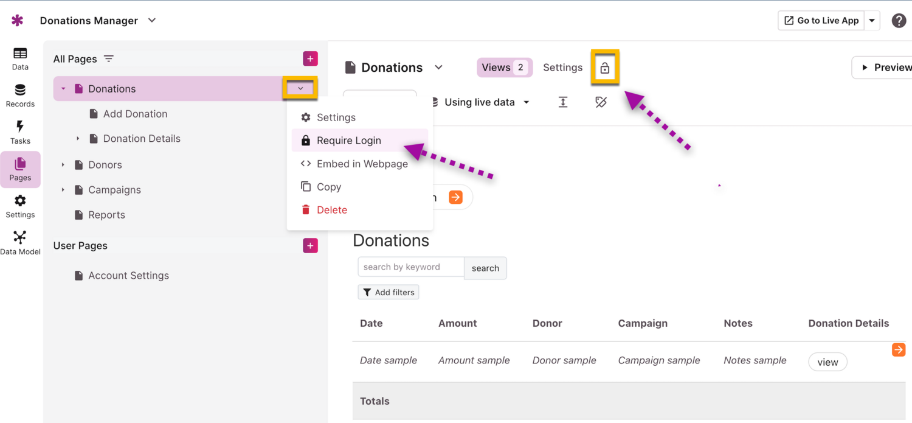Add a new page with plus icon in All Pages
Image resolution: width=912 pixels, height=423 pixels.
pyautogui.click(x=310, y=59)
